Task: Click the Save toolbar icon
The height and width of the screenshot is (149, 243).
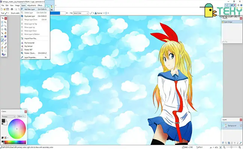Action: point(7,9)
